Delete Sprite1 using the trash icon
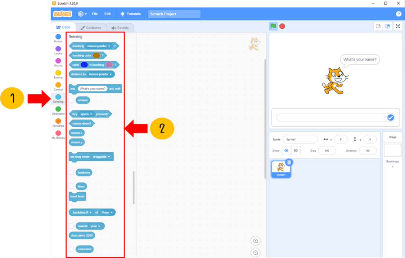Screen dimensions: 405x258 coord(289,163)
